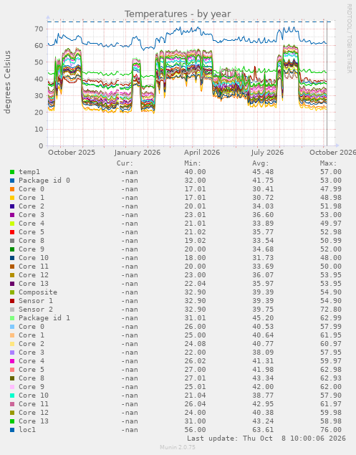Click the degrees Celsius axis label

pos(7,82)
